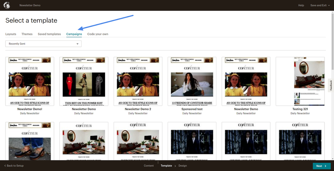This screenshot has height=171, width=334.
Task: Choose the Newsletter Demo 2 template
Action: (x=138, y=81)
